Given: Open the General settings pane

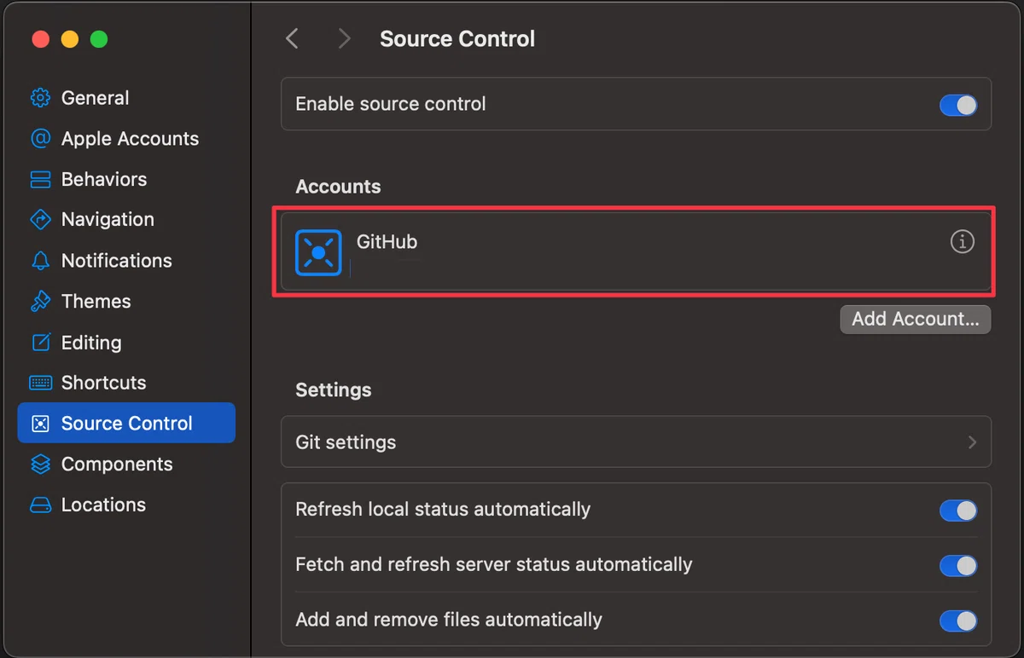Looking at the screenshot, I should tap(126, 98).
